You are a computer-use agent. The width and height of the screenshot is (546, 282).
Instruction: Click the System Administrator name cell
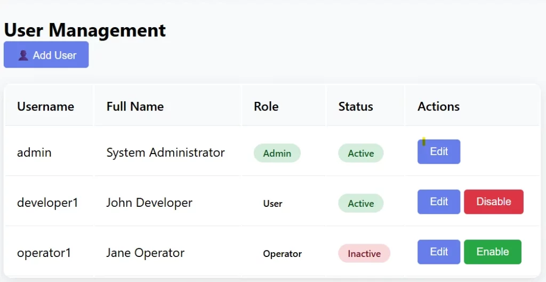coord(165,152)
